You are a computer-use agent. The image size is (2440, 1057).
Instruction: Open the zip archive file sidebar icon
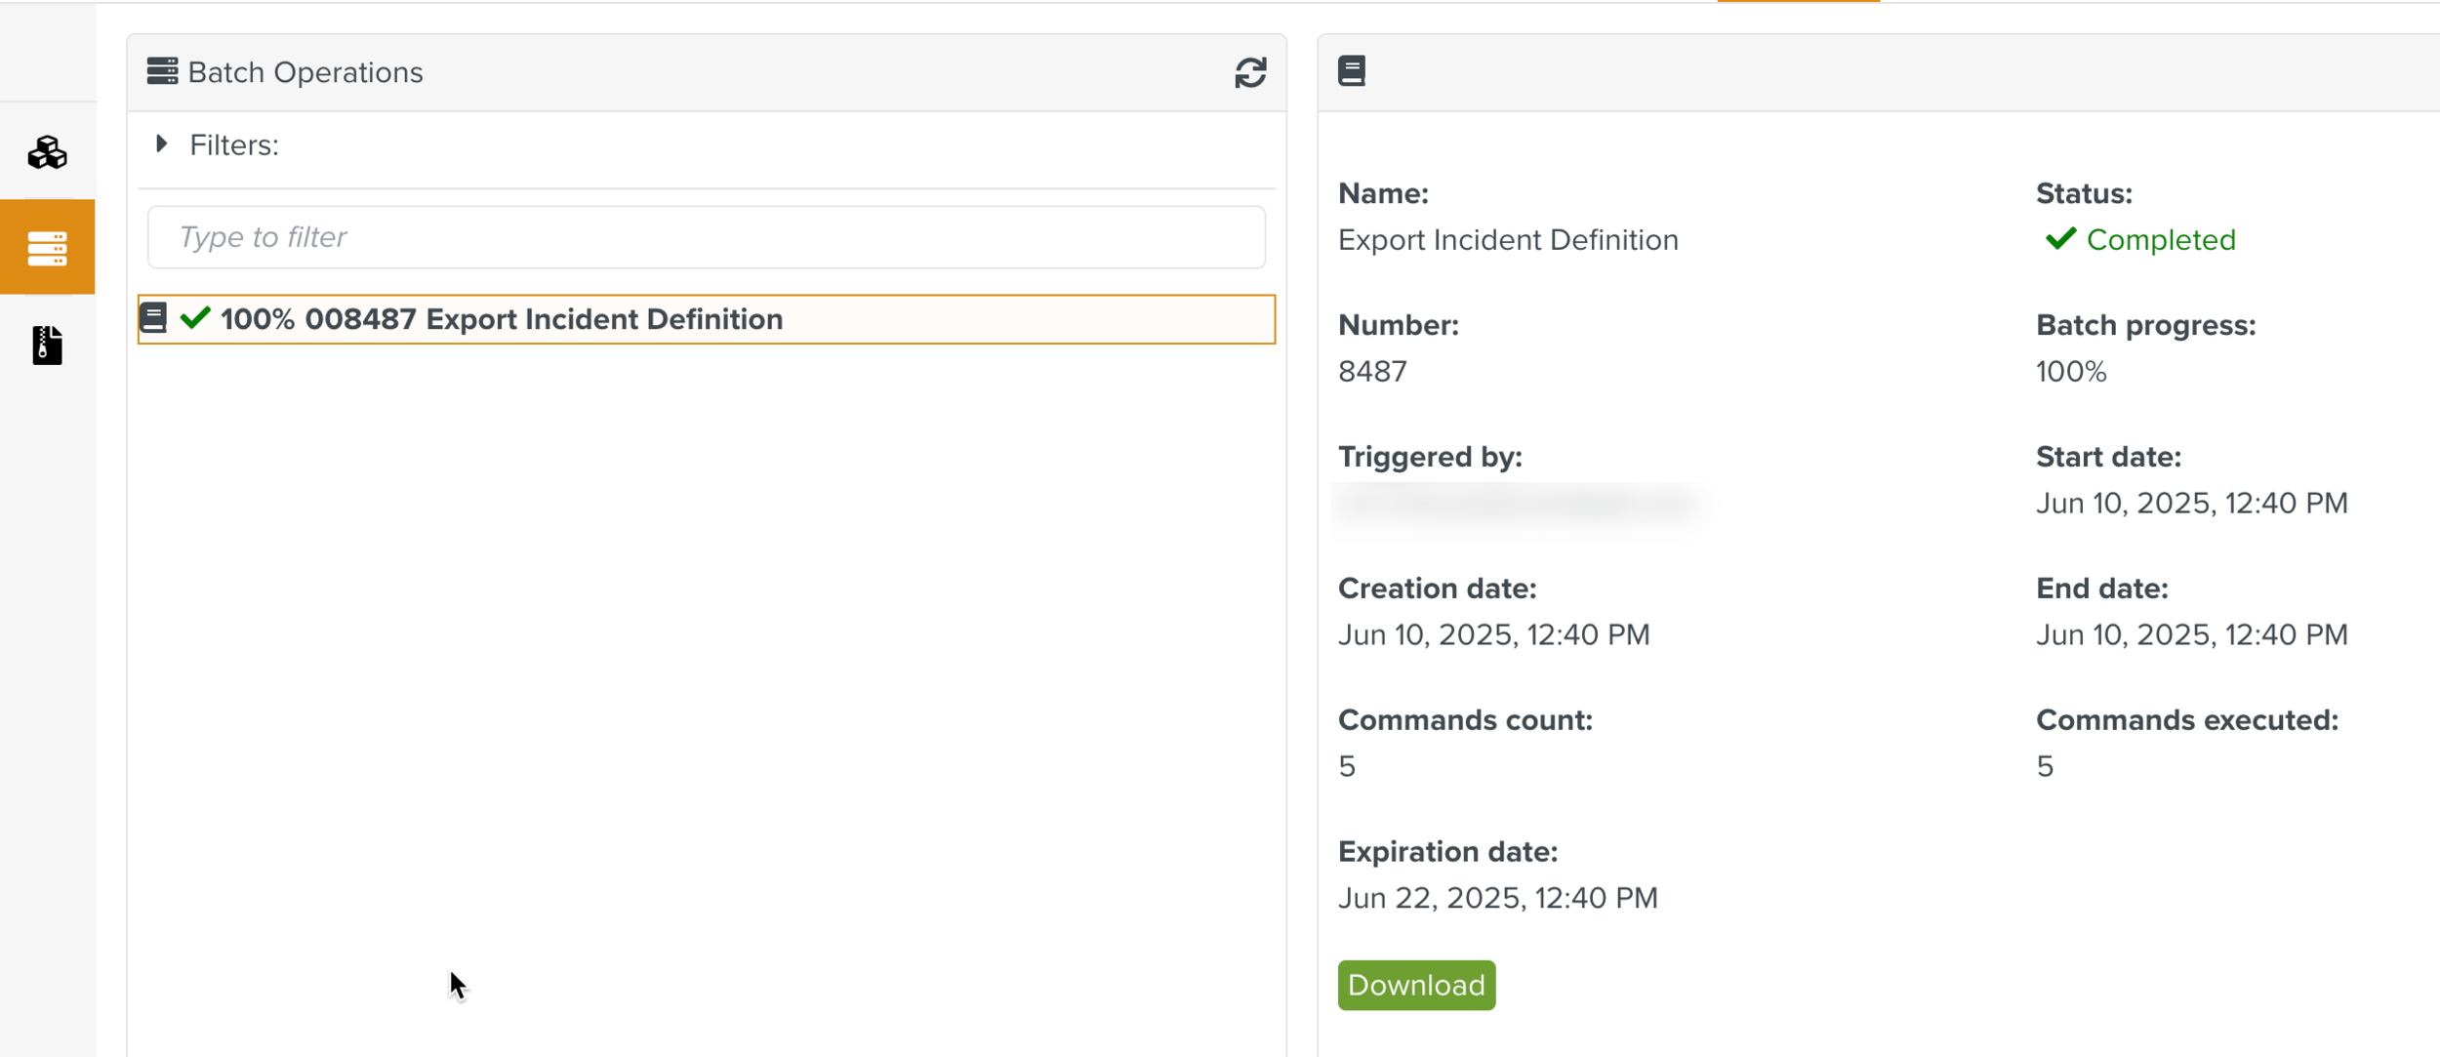(47, 346)
